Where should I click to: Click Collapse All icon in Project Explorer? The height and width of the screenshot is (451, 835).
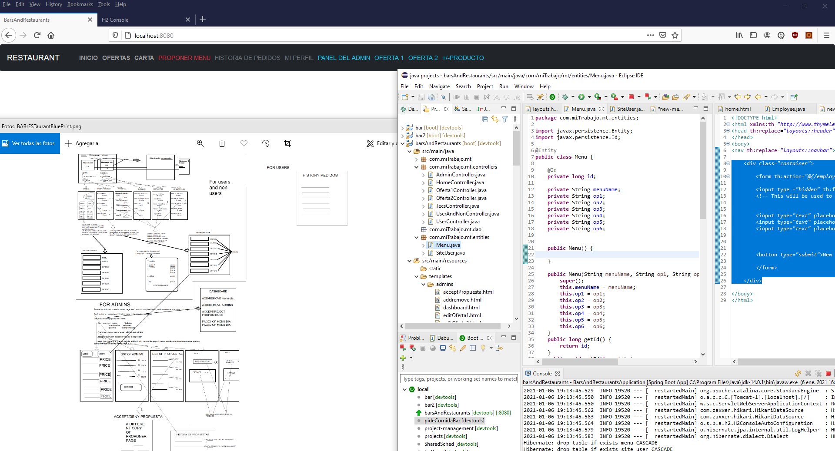pos(485,119)
